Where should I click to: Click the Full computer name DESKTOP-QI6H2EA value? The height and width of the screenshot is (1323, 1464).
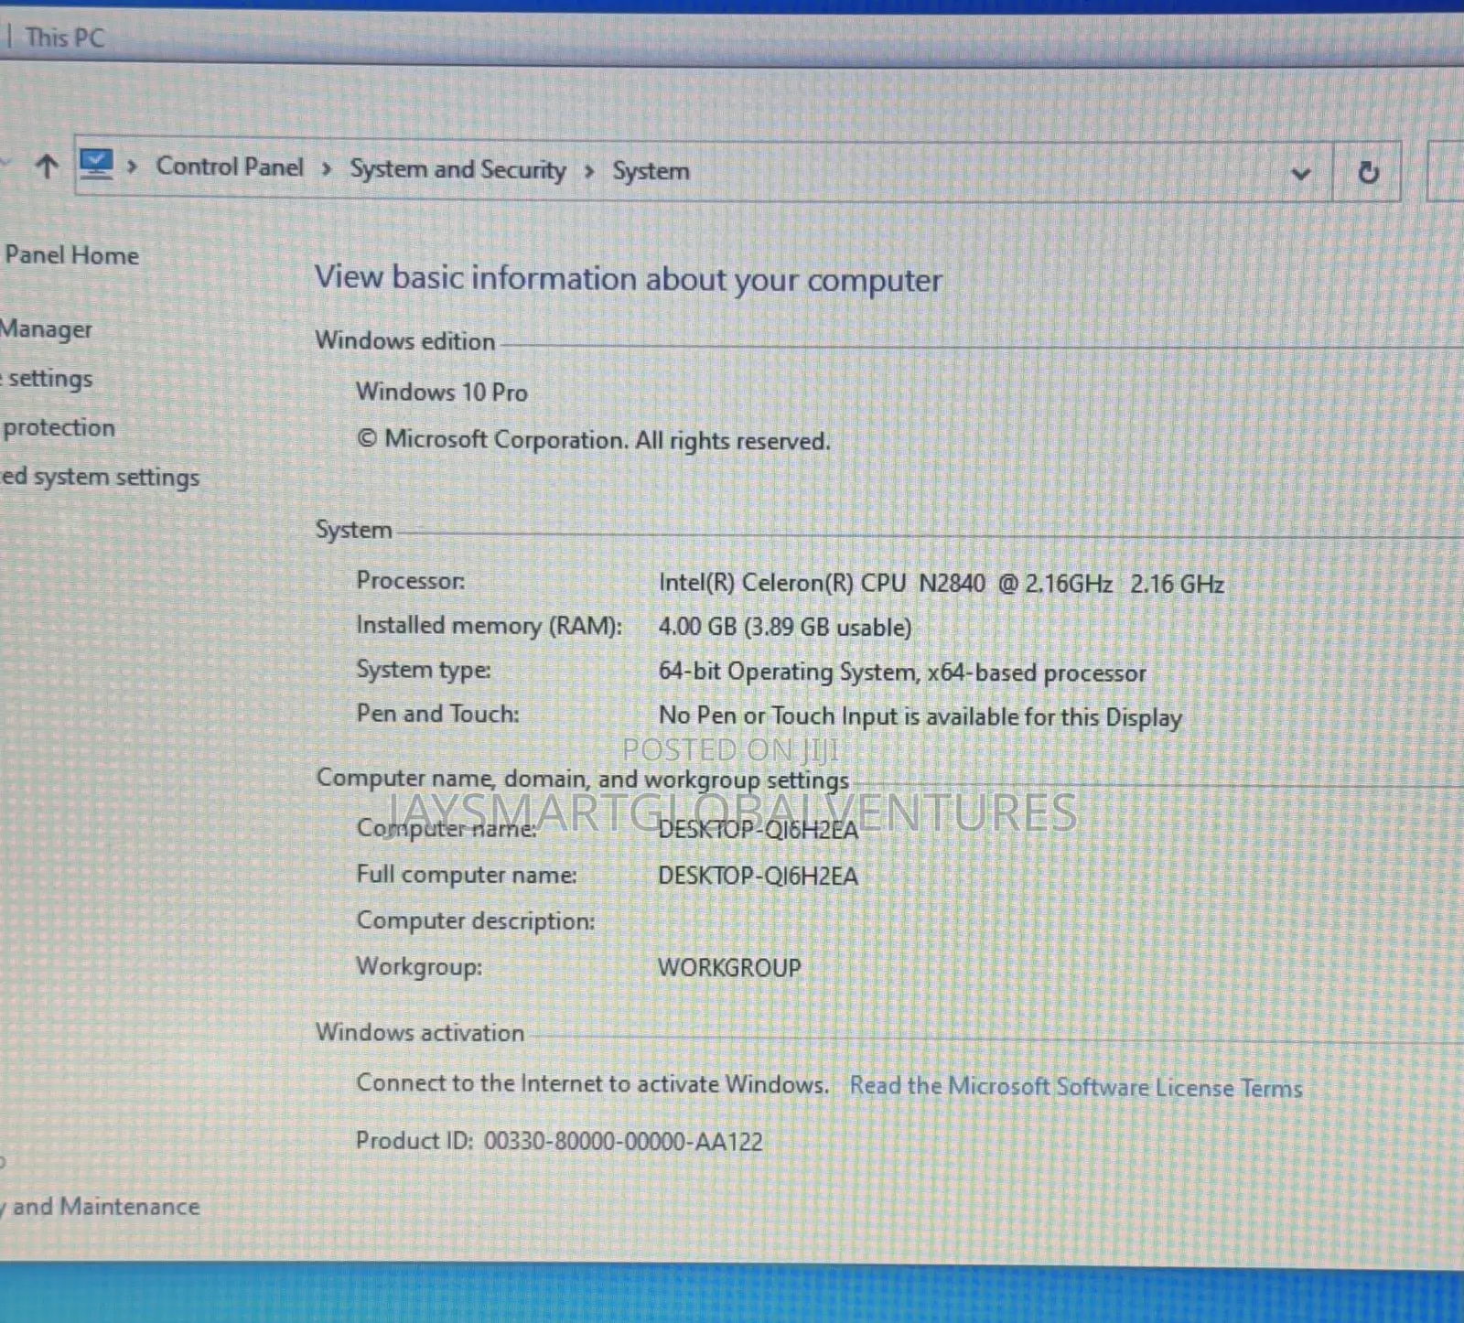click(759, 877)
